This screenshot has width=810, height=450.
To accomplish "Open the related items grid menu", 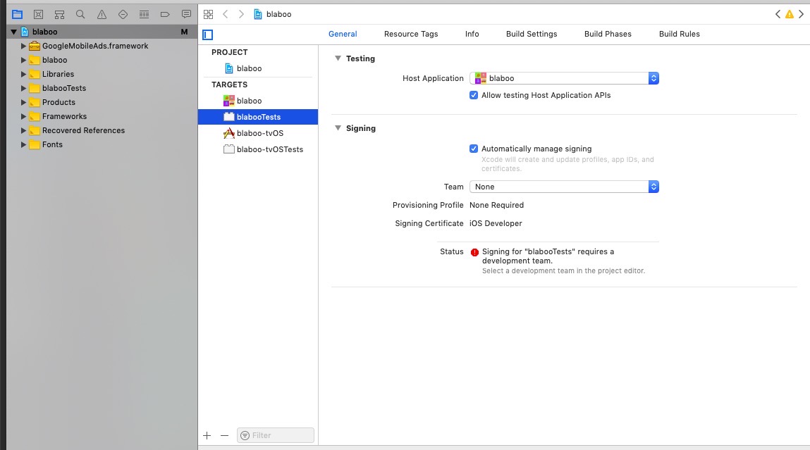I will [x=208, y=15].
